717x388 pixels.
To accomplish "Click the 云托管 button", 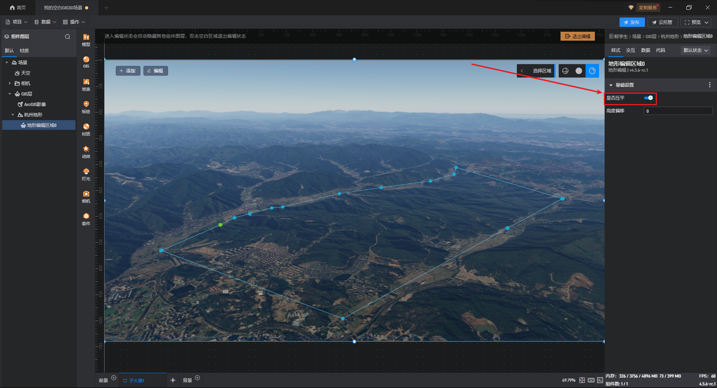I will tap(662, 22).
